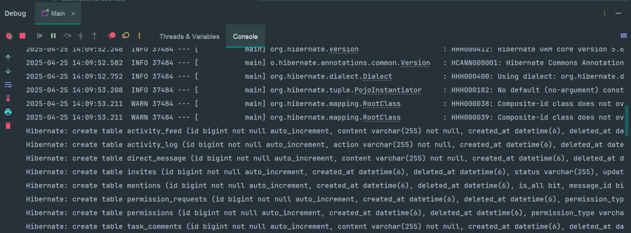Viewport: 631px width, 233px height.
Task: Click the HHH000182 No default constructor message
Action: click(538, 90)
